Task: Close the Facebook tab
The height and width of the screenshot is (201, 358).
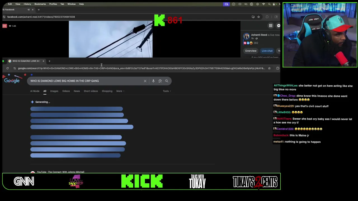Action: click(x=32, y=10)
